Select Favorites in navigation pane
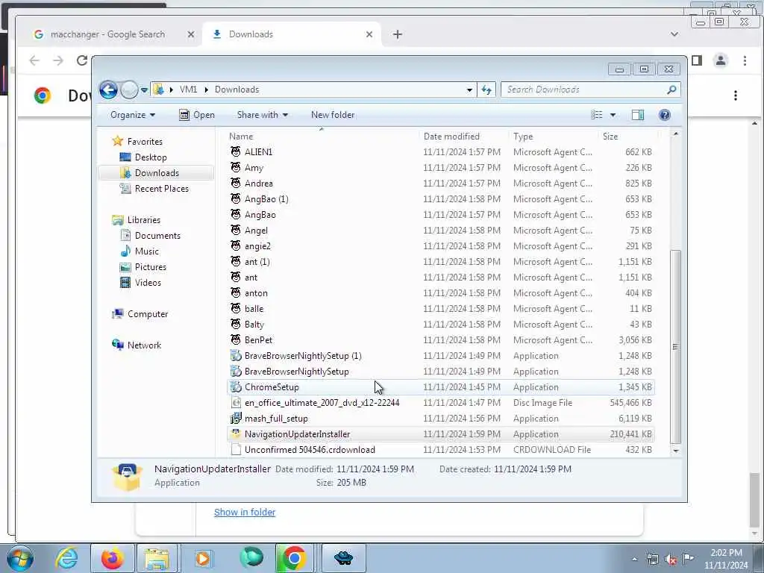Viewport: 764px width, 573px height. (x=145, y=141)
